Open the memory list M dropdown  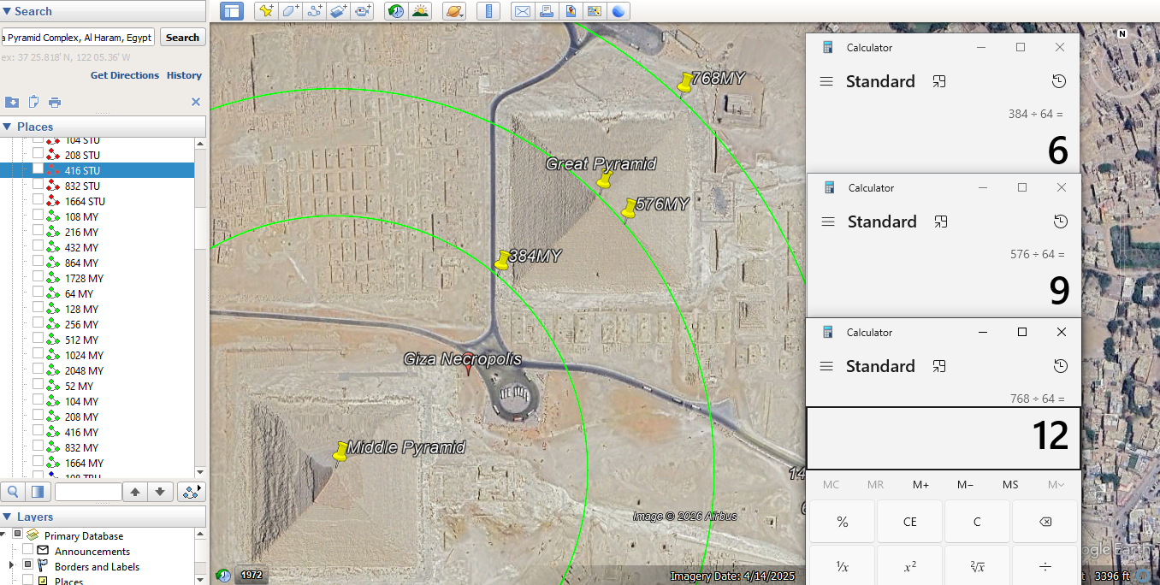tap(1056, 485)
